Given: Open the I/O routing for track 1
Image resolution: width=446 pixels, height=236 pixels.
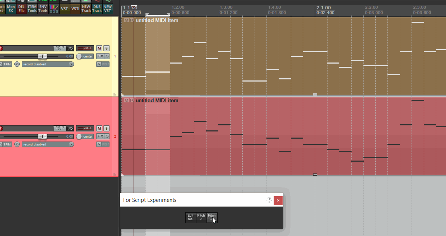Looking at the screenshot, I should (x=70, y=48).
